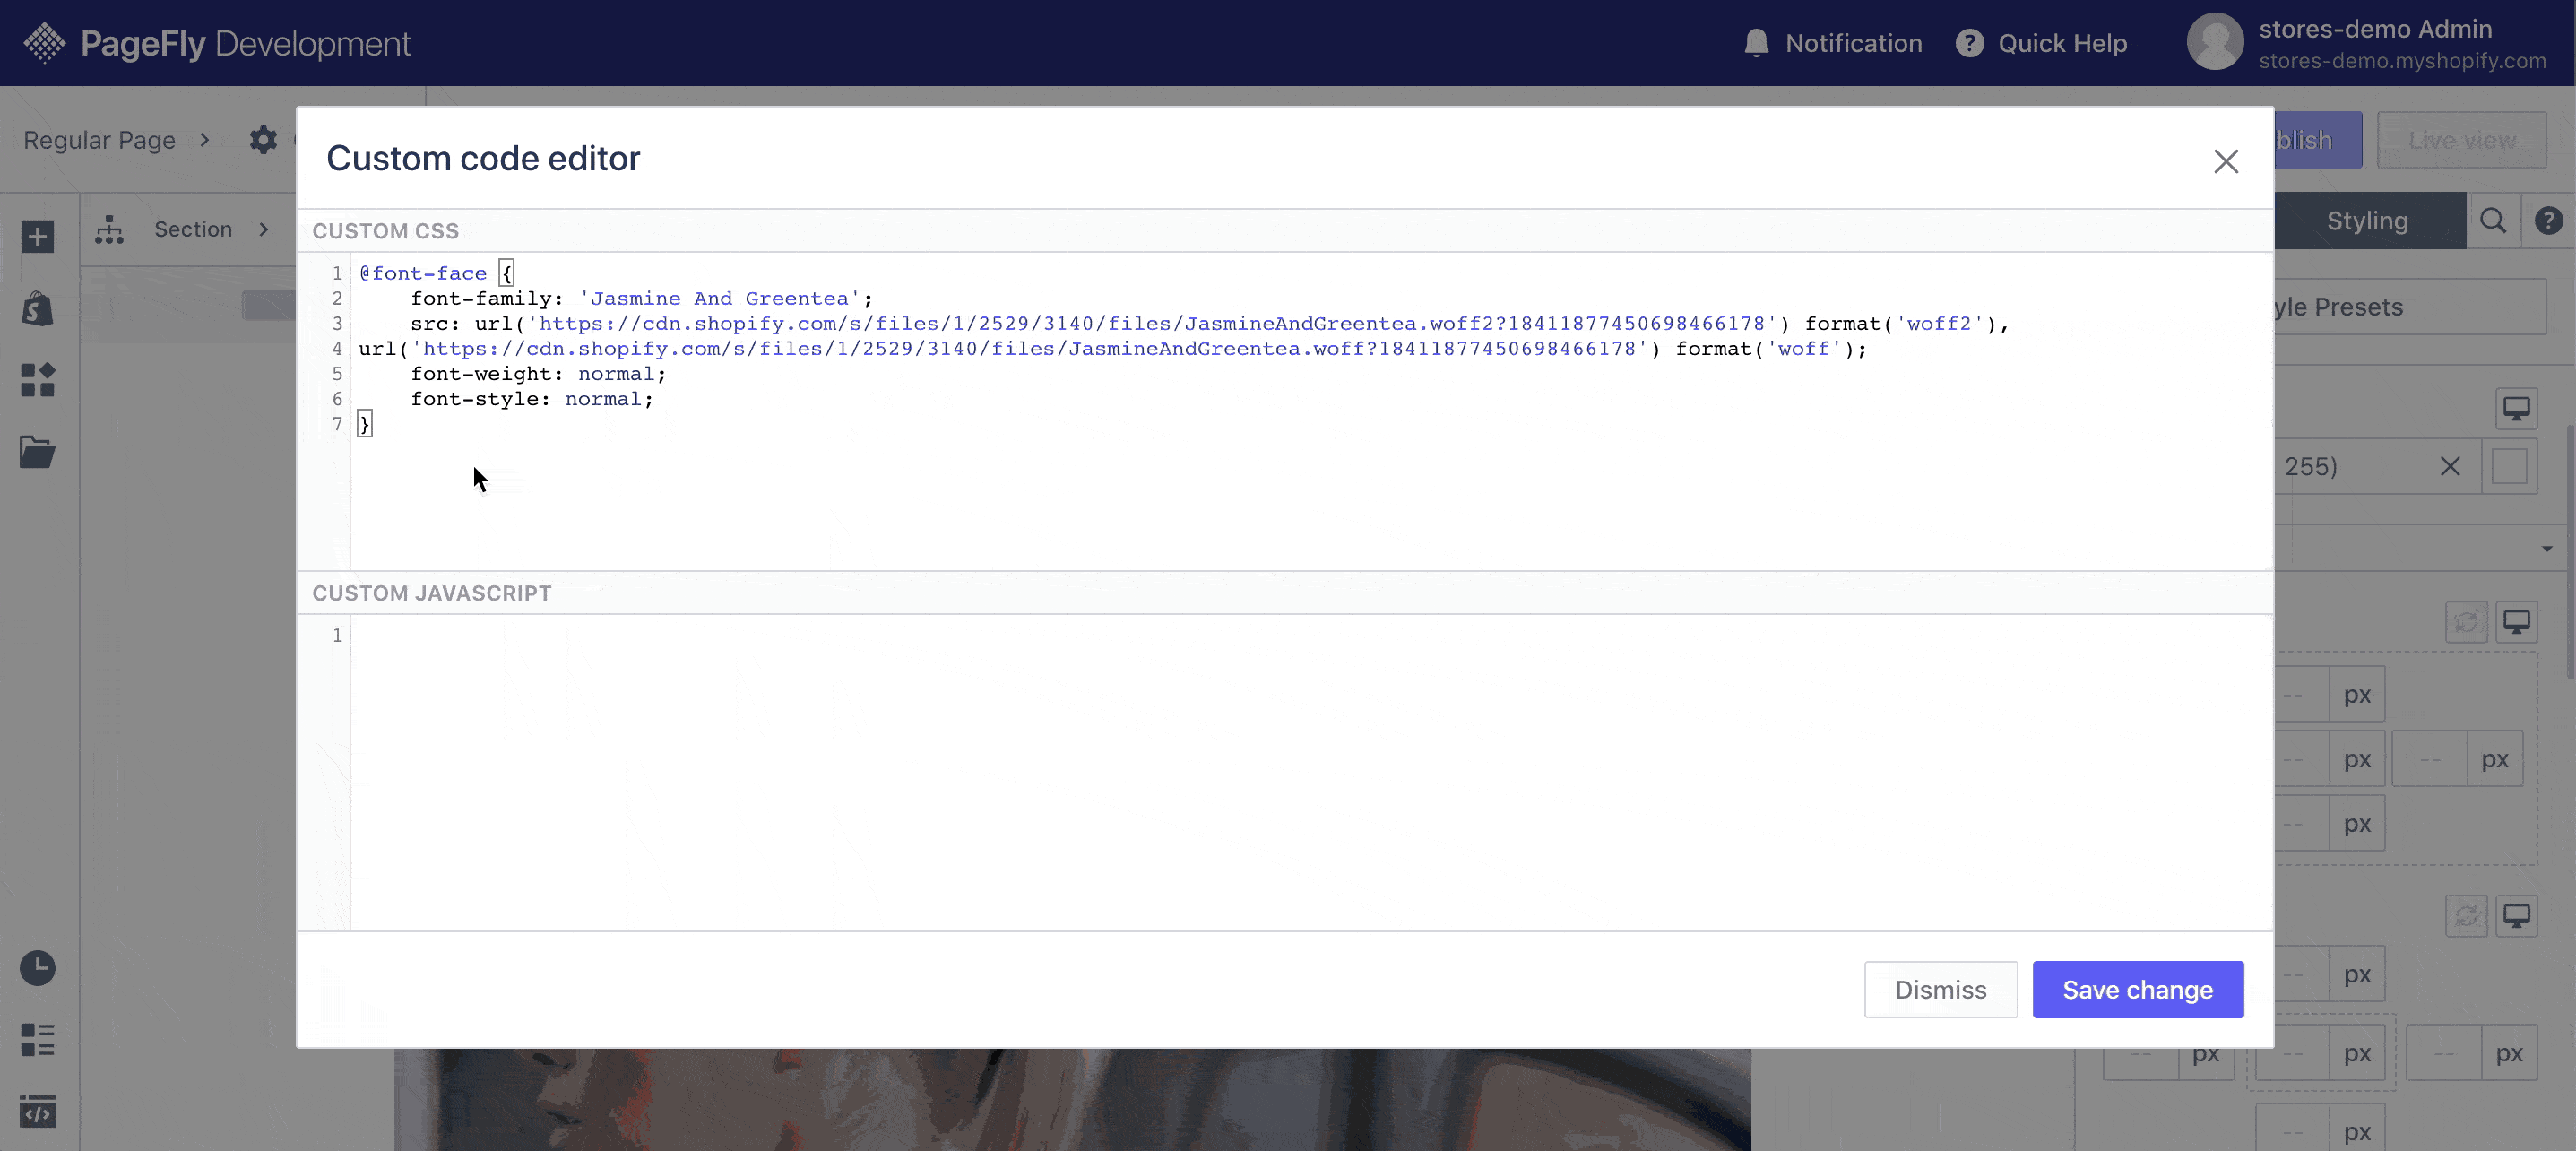Screen dimensions: 2576x1151
Task: Click the Publish button
Action: (2317, 140)
